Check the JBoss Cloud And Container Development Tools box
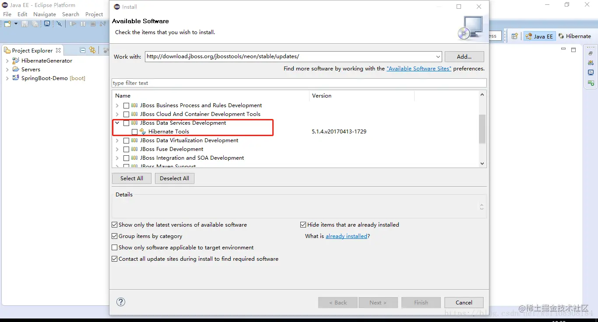The height and width of the screenshot is (322, 598). pyautogui.click(x=126, y=114)
